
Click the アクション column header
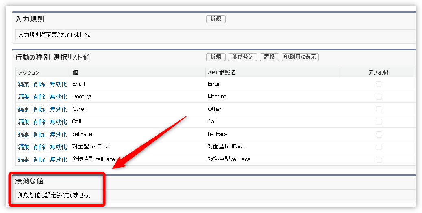pyautogui.click(x=28, y=73)
